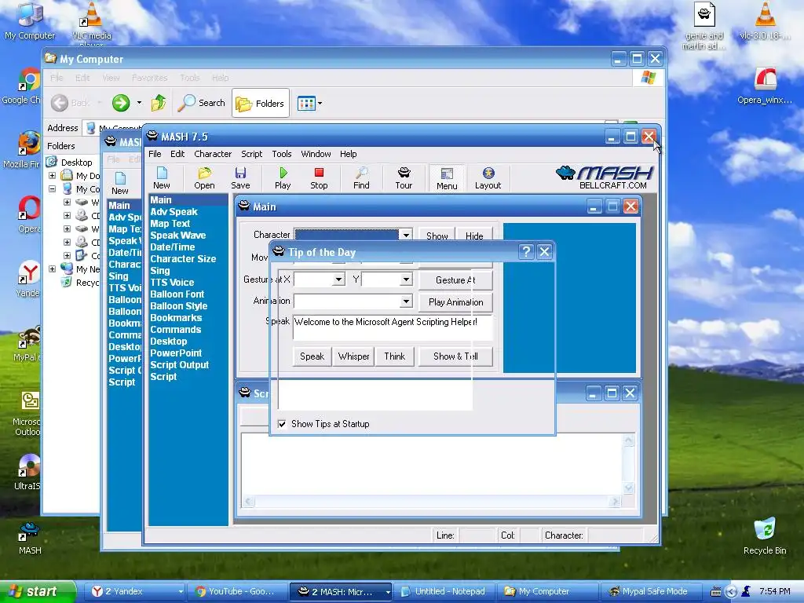This screenshot has height=603, width=804.
Task: Open the Animation dropdown list
Action: click(x=406, y=301)
